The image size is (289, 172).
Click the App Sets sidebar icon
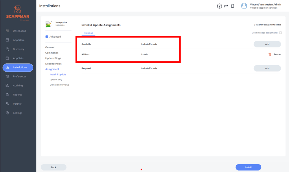click(7, 58)
